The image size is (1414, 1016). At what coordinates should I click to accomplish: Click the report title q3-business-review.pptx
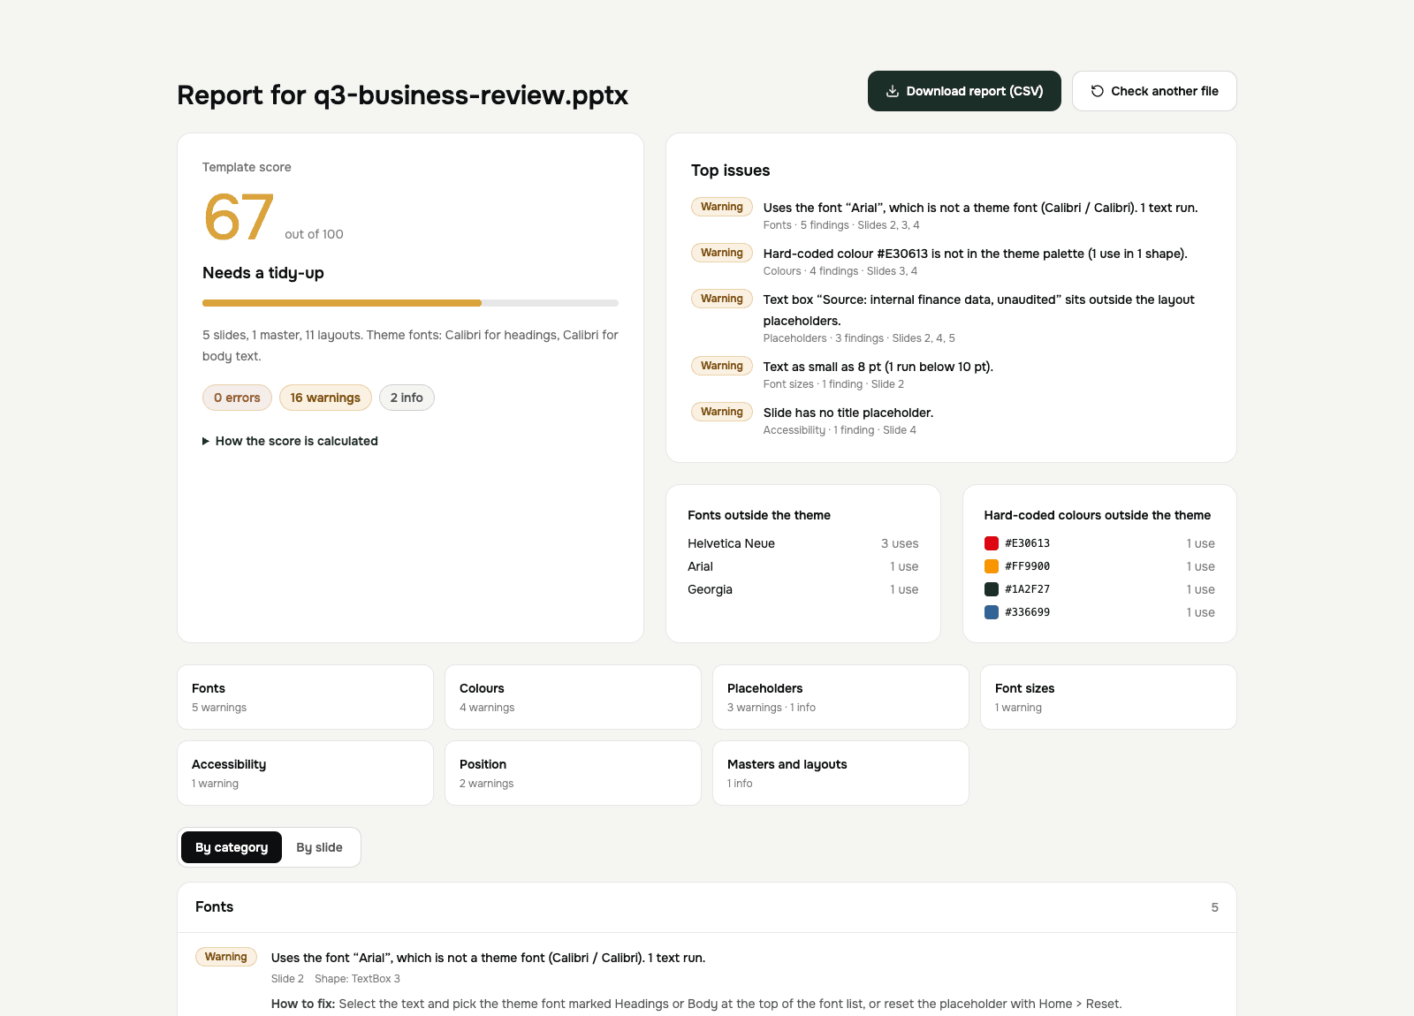click(x=402, y=95)
